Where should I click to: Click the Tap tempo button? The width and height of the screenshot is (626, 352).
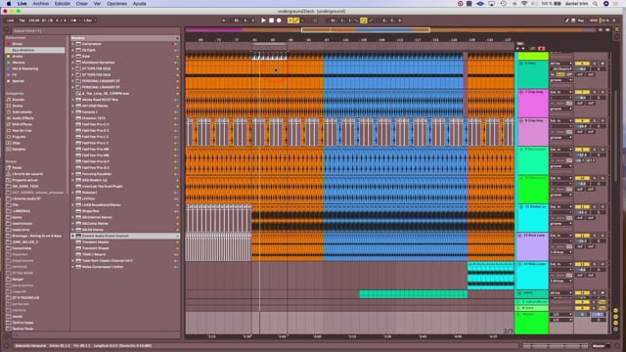click(x=22, y=21)
